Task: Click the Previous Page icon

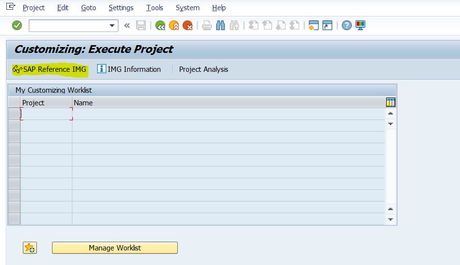Action: [x=267, y=26]
